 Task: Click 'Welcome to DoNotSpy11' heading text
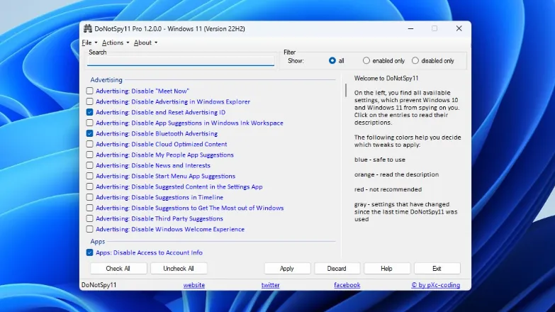click(386, 78)
